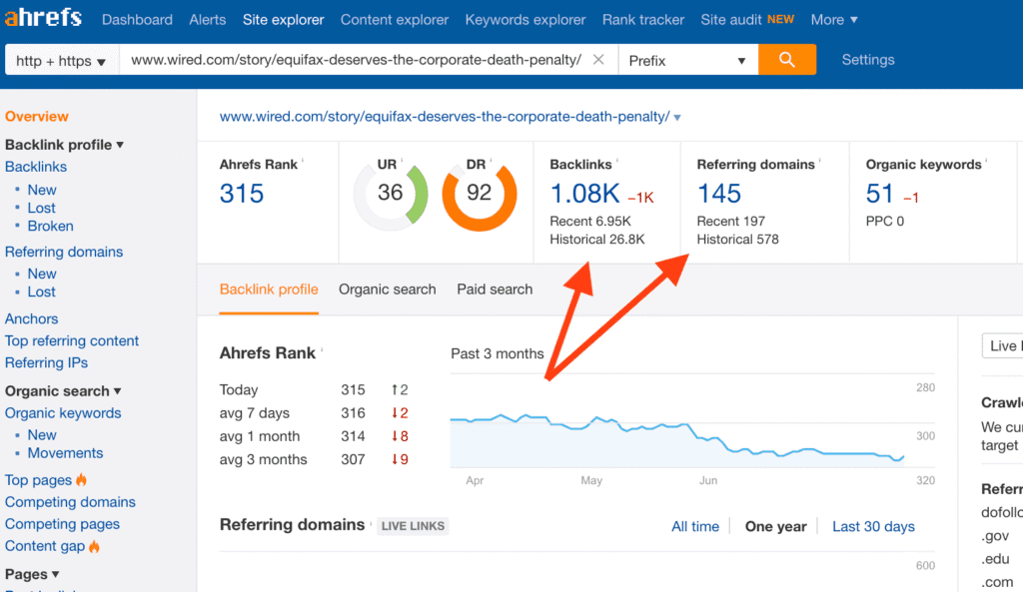Select the One year range
The width and height of the screenshot is (1023, 592).
pyautogui.click(x=775, y=526)
